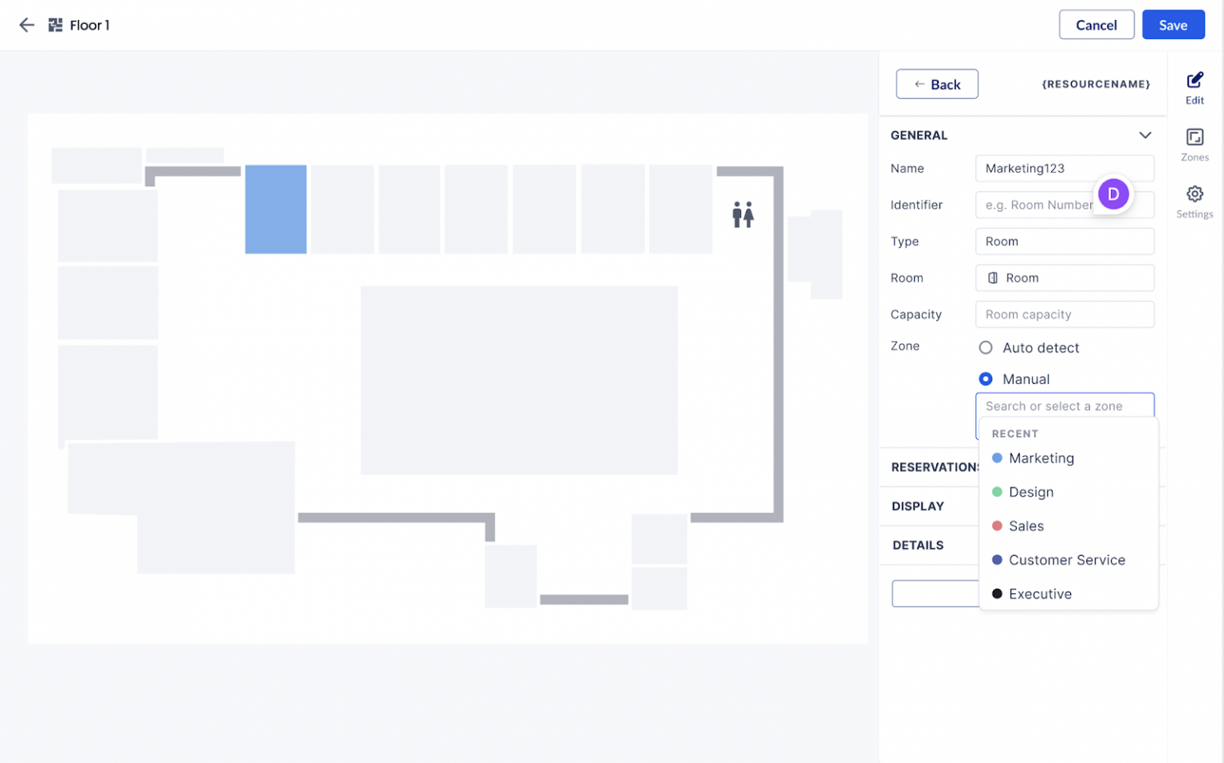This screenshot has width=1224, height=763.
Task: Click the floor plan icon next to Floor 1
Action: tap(55, 25)
